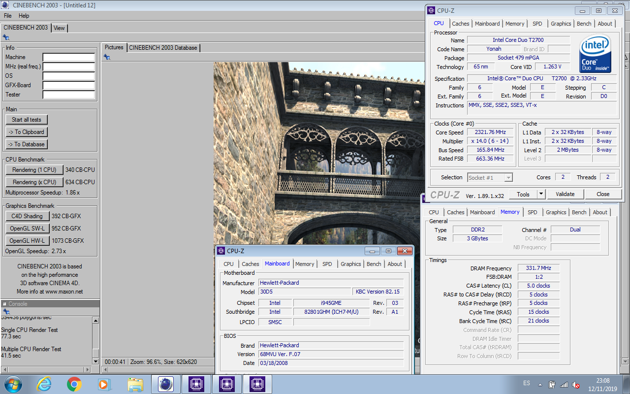Open the Tools dropdown arrow in CPU-Z

click(x=541, y=194)
